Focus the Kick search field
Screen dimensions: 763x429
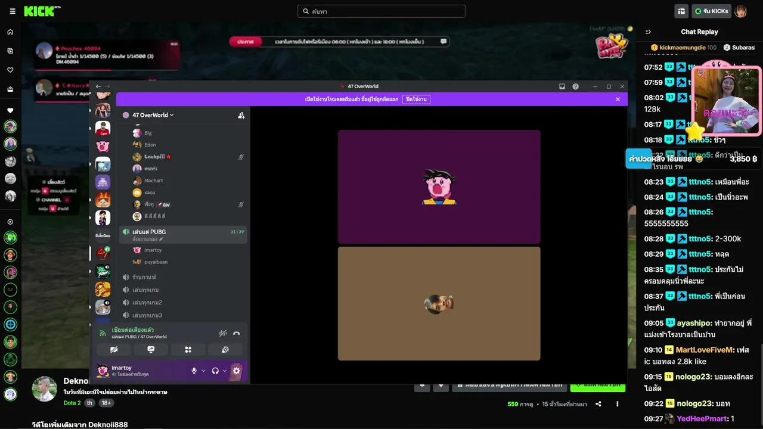(381, 11)
